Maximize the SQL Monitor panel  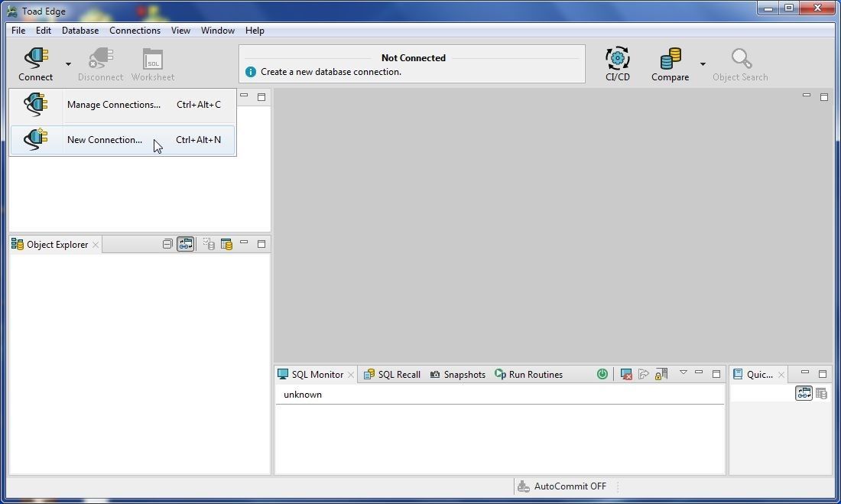[x=716, y=374]
